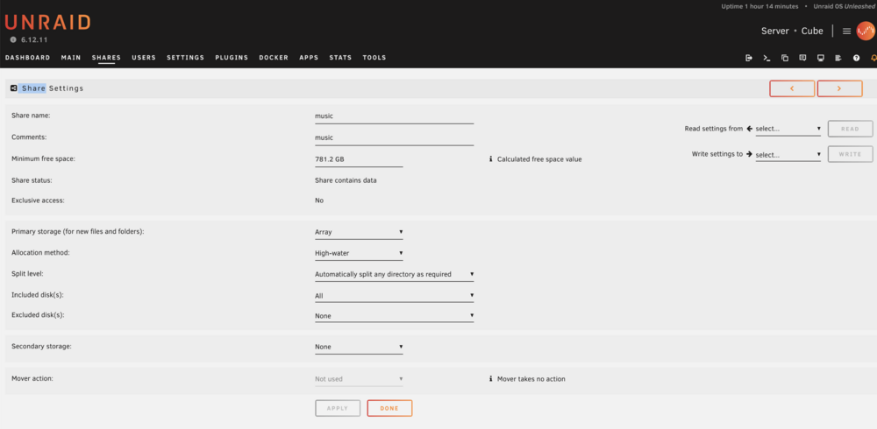The width and height of the screenshot is (877, 429).
Task: Open the Dashboard menu
Action: tap(27, 58)
